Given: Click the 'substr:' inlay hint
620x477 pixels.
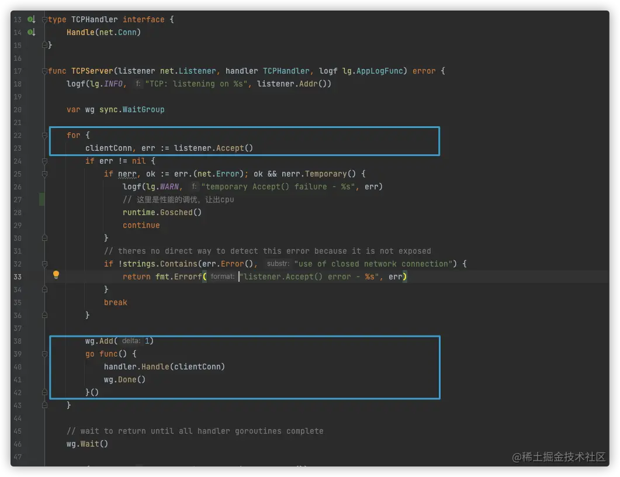Looking at the screenshot, I should point(278,264).
